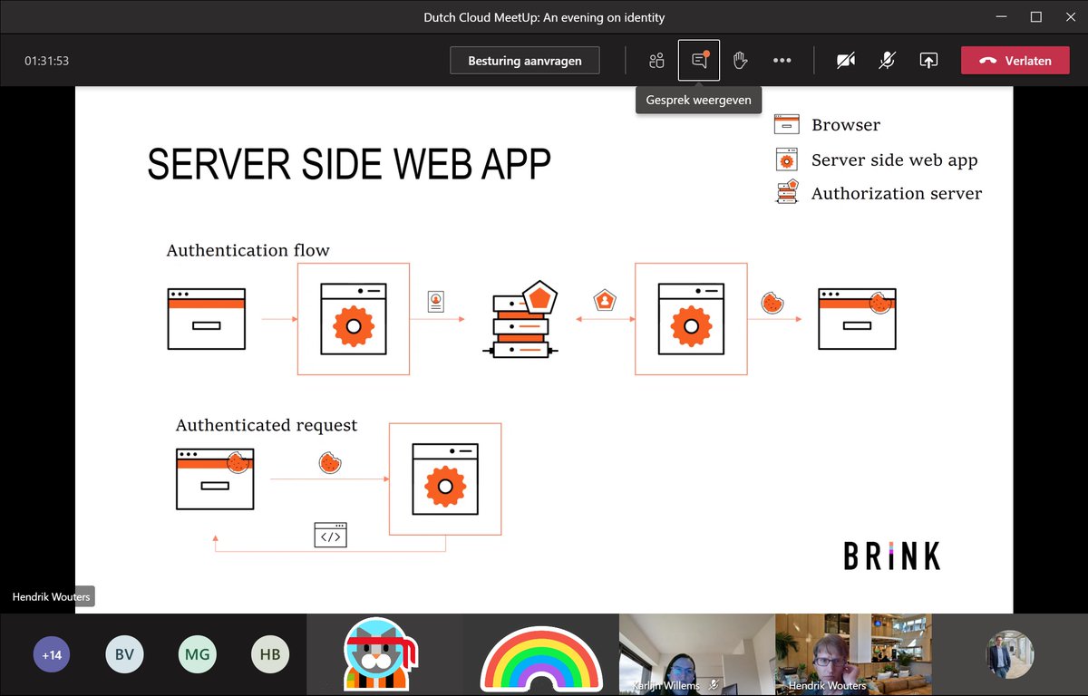Click the Browser legend icon
This screenshot has width=1088, height=696.
point(786,125)
